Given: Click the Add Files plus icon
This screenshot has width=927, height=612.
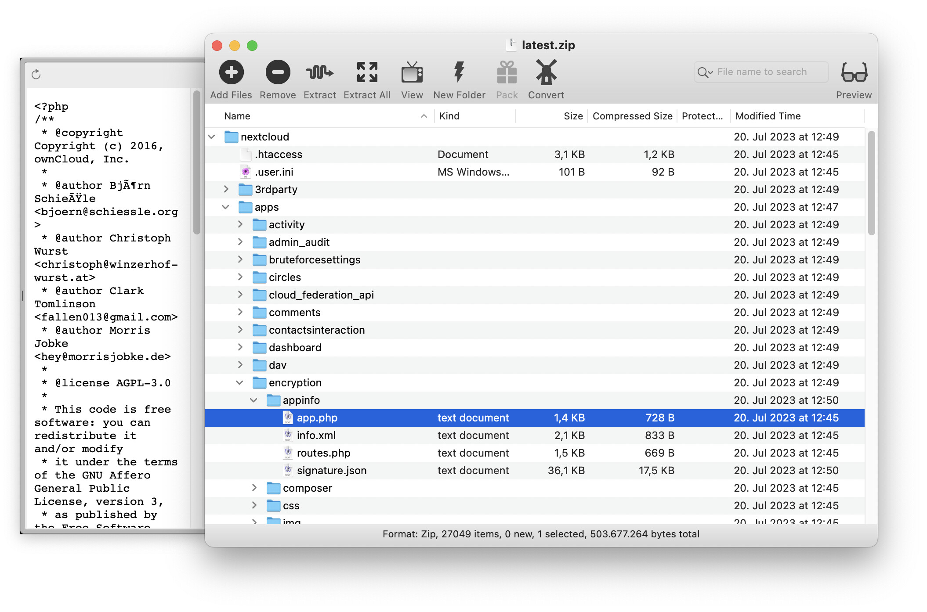Looking at the screenshot, I should (231, 72).
